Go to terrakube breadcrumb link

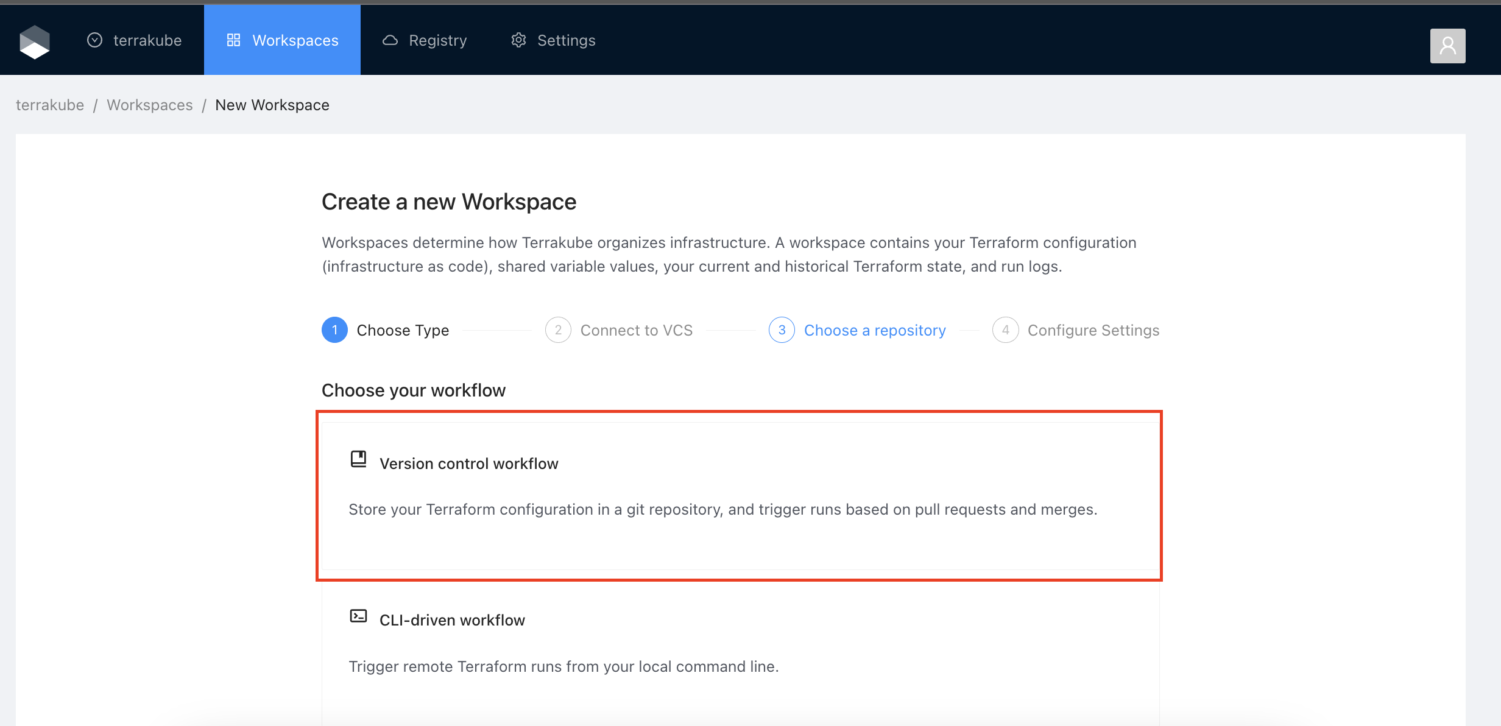coord(50,105)
